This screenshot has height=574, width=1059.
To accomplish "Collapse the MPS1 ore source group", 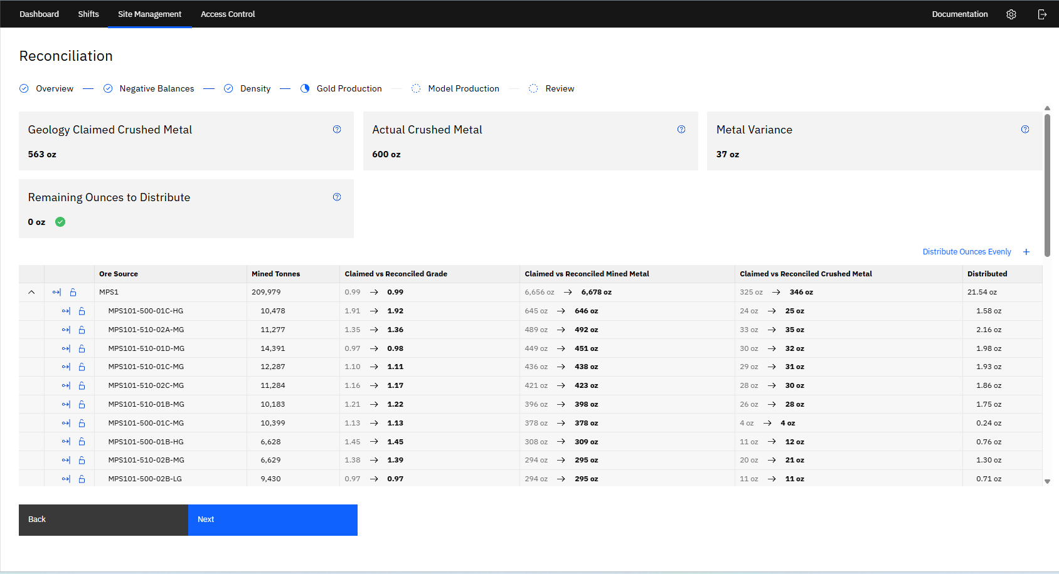I will (31, 293).
